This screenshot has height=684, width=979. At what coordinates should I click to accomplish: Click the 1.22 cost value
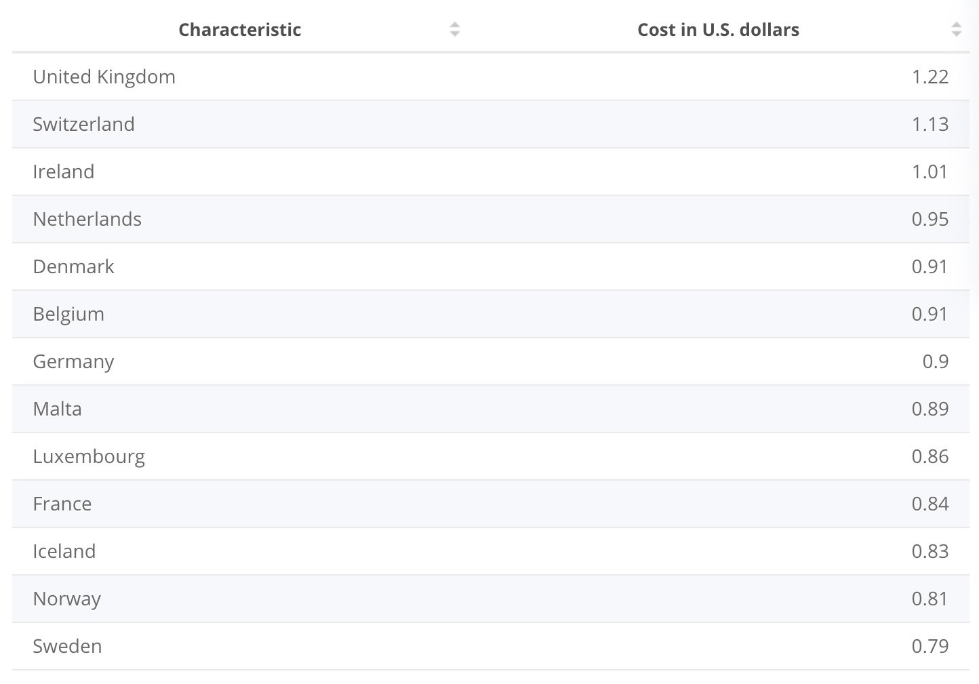pyautogui.click(x=930, y=77)
